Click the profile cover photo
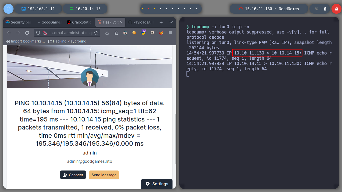This screenshot has height=192, width=342. click(x=90, y=66)
